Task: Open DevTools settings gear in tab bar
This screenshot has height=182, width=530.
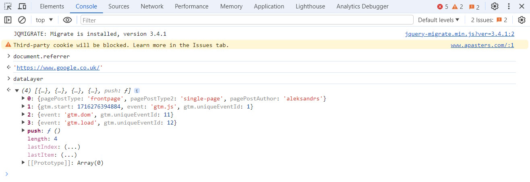Action: click(495, 6)
